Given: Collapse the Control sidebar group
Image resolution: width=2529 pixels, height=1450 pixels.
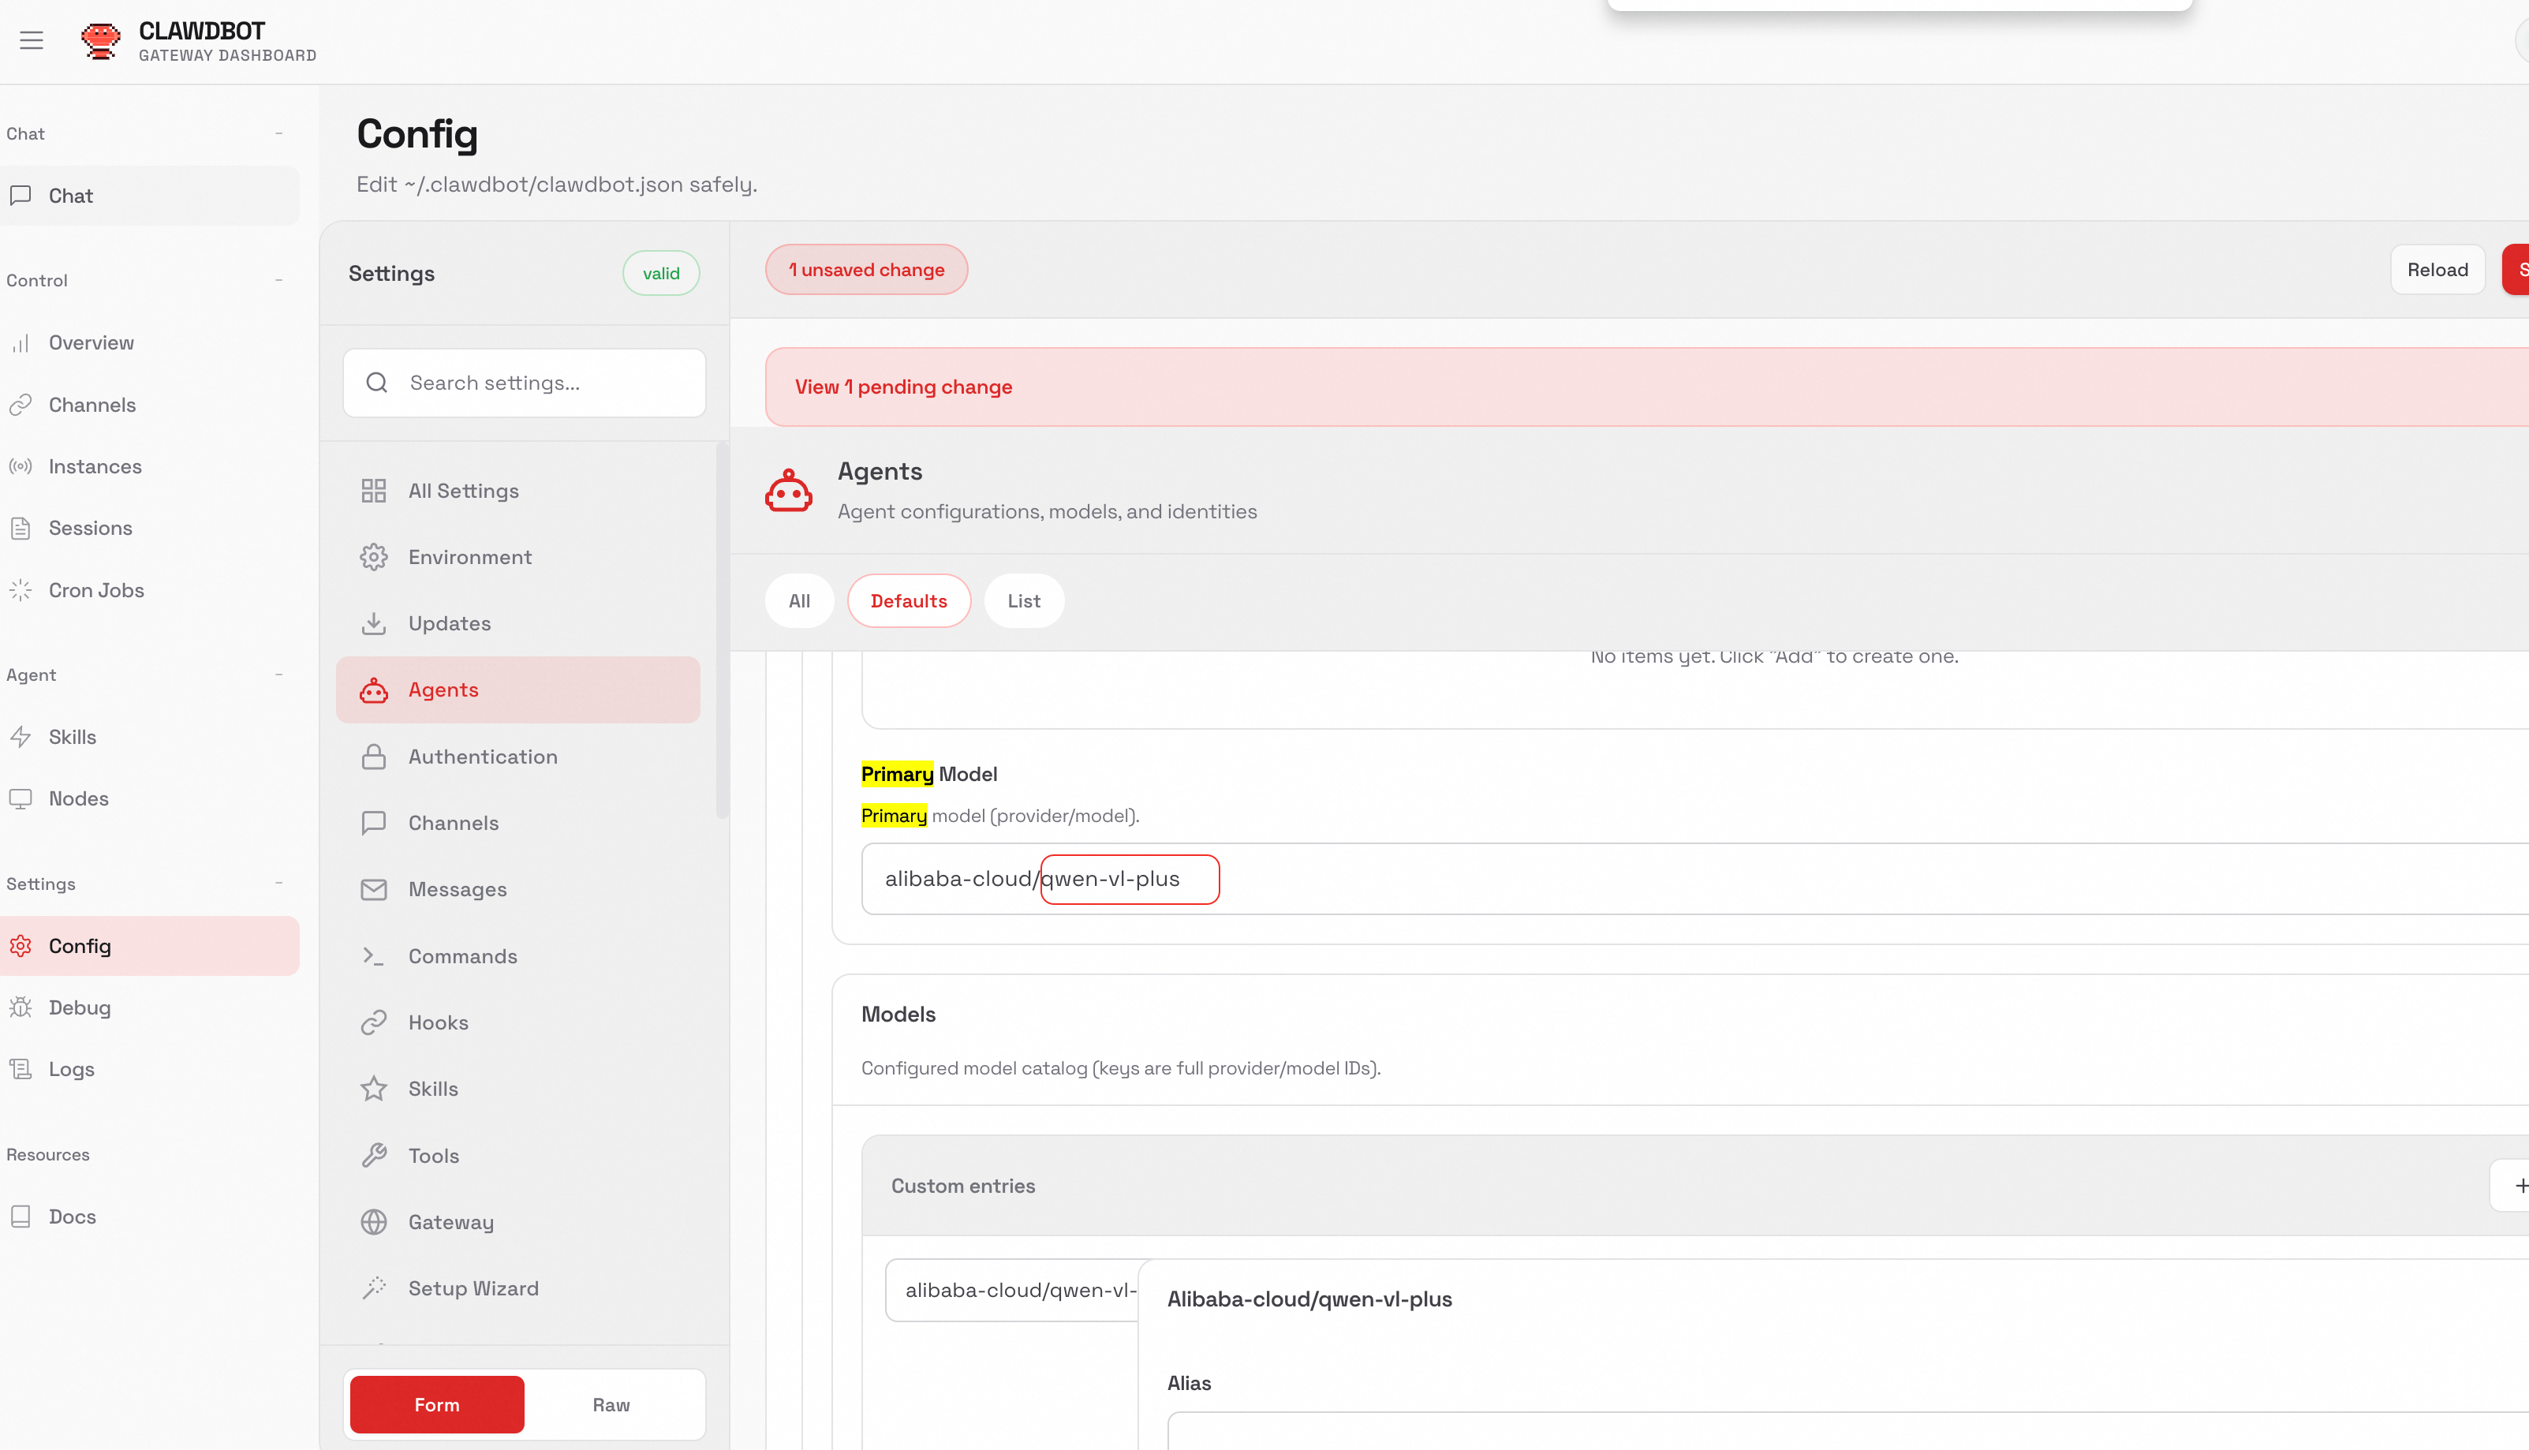Looking at the screenshot, I should click(278, 281).
